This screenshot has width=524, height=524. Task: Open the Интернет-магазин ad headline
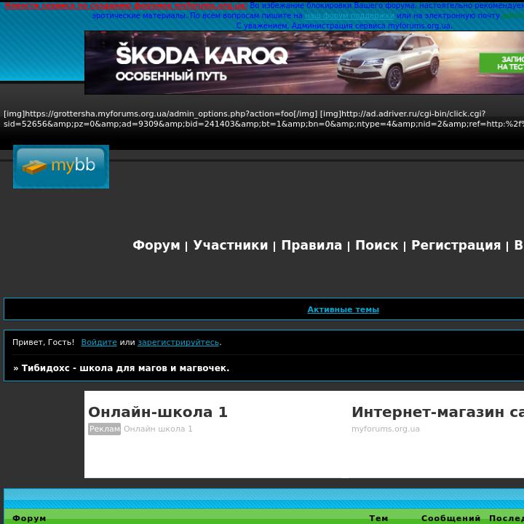[437, 412]
